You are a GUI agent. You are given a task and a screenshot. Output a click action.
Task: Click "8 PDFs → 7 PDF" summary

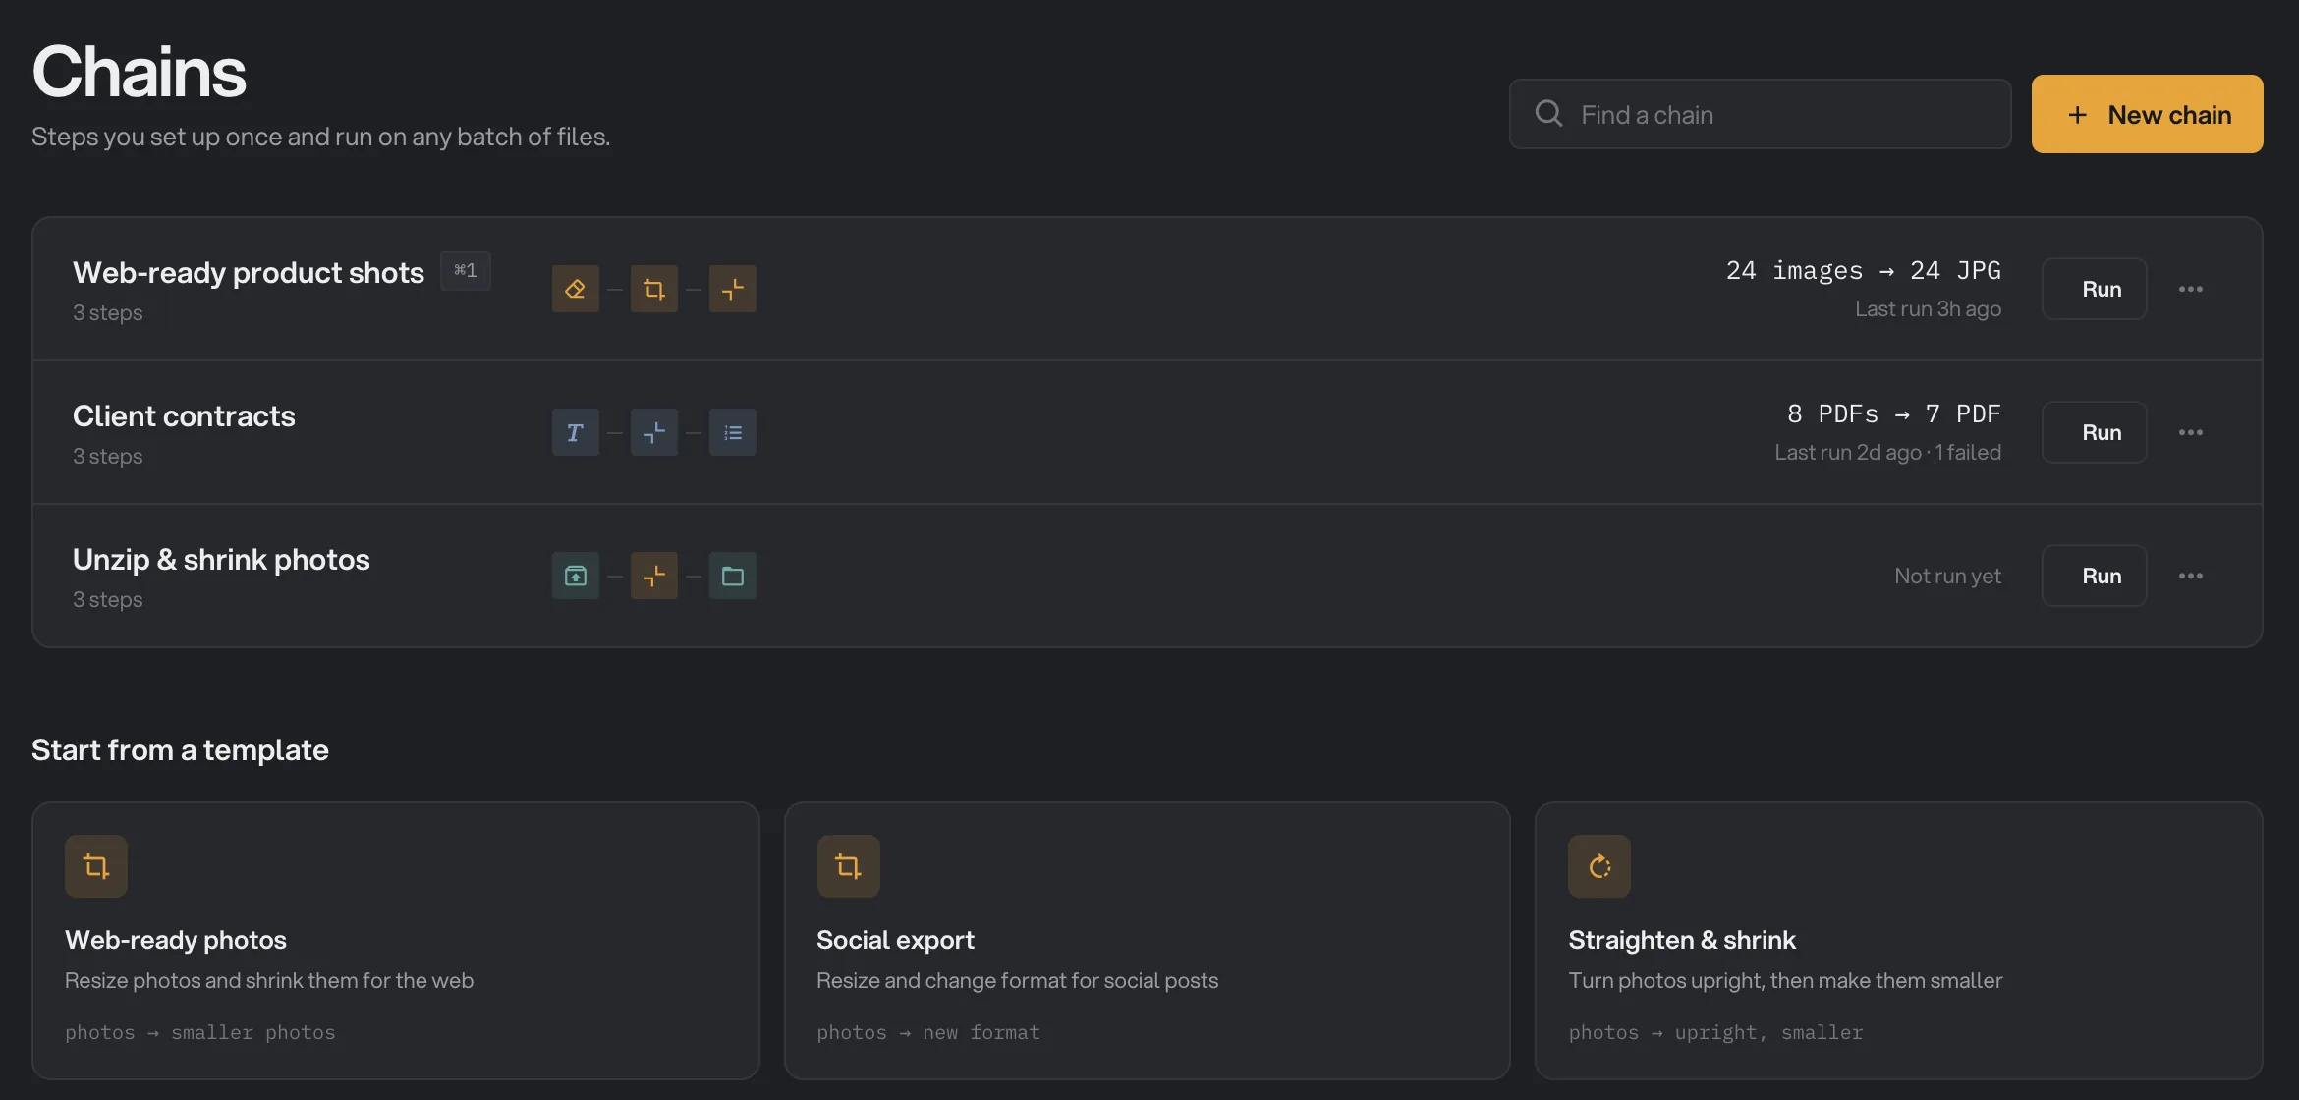coord(1893,413)
